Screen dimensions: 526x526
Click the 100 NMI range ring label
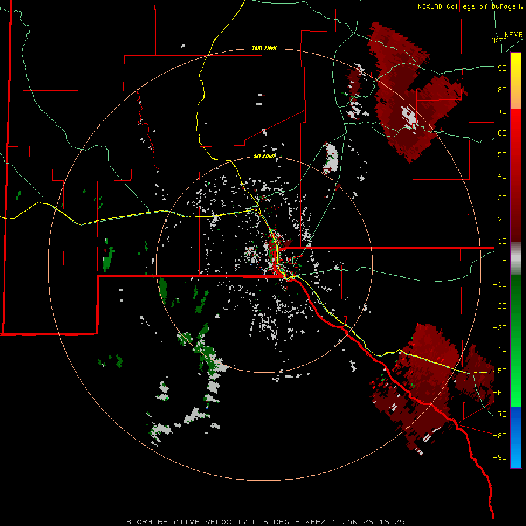coord(264,49)
